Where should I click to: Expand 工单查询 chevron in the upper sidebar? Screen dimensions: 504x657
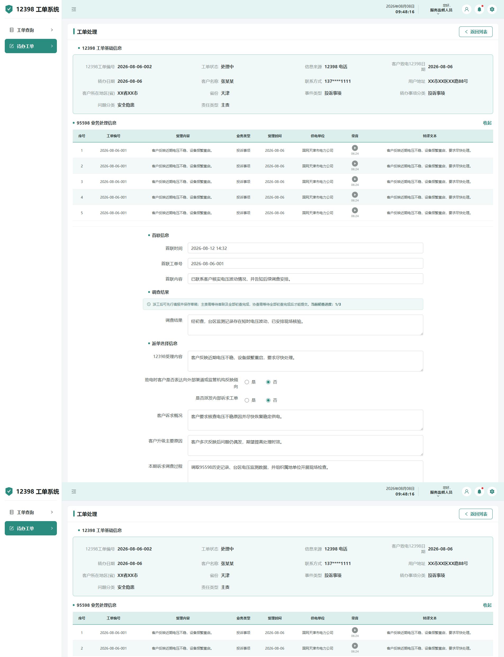(52, 30)
